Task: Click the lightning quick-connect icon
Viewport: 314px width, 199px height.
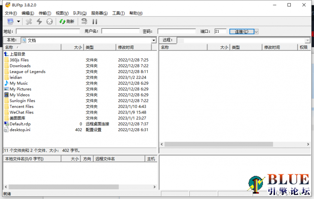Action: (x=39, y=21)
